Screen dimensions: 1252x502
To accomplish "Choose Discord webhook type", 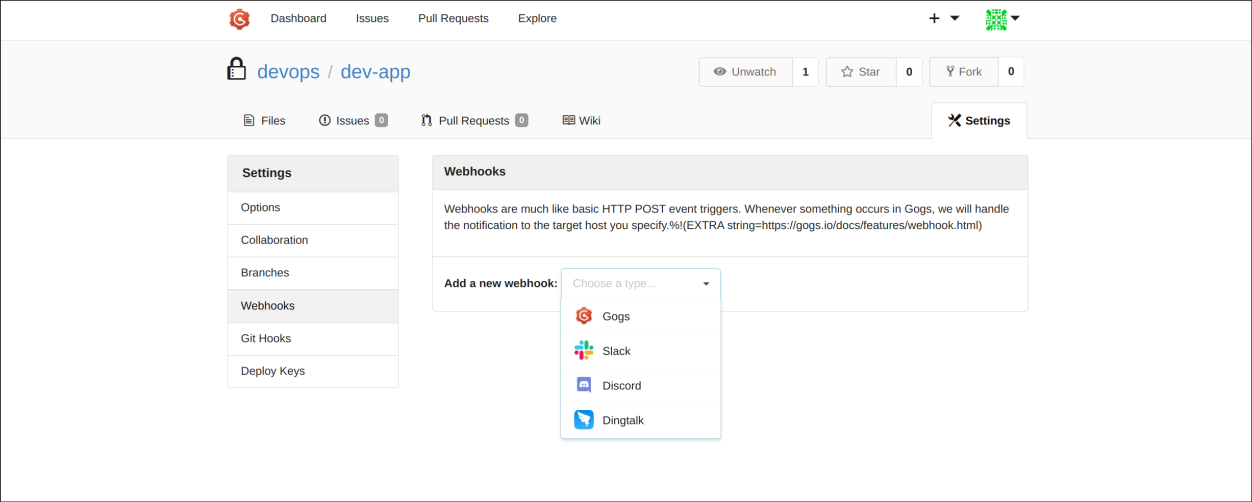I will pos(640,386).
